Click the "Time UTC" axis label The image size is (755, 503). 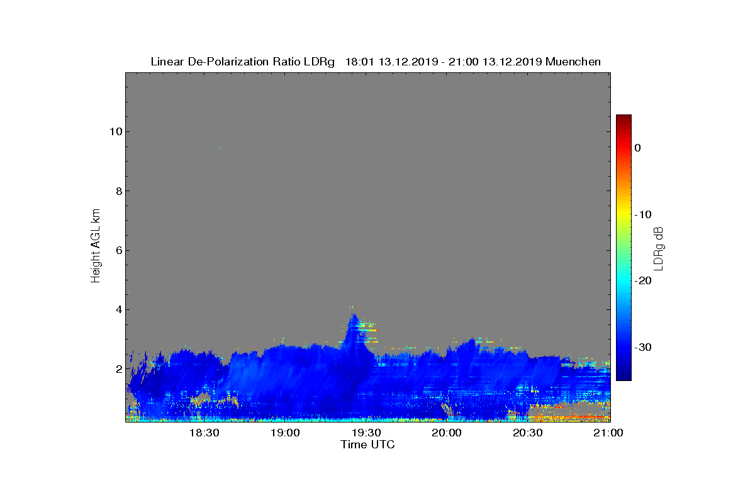[368, 445]
